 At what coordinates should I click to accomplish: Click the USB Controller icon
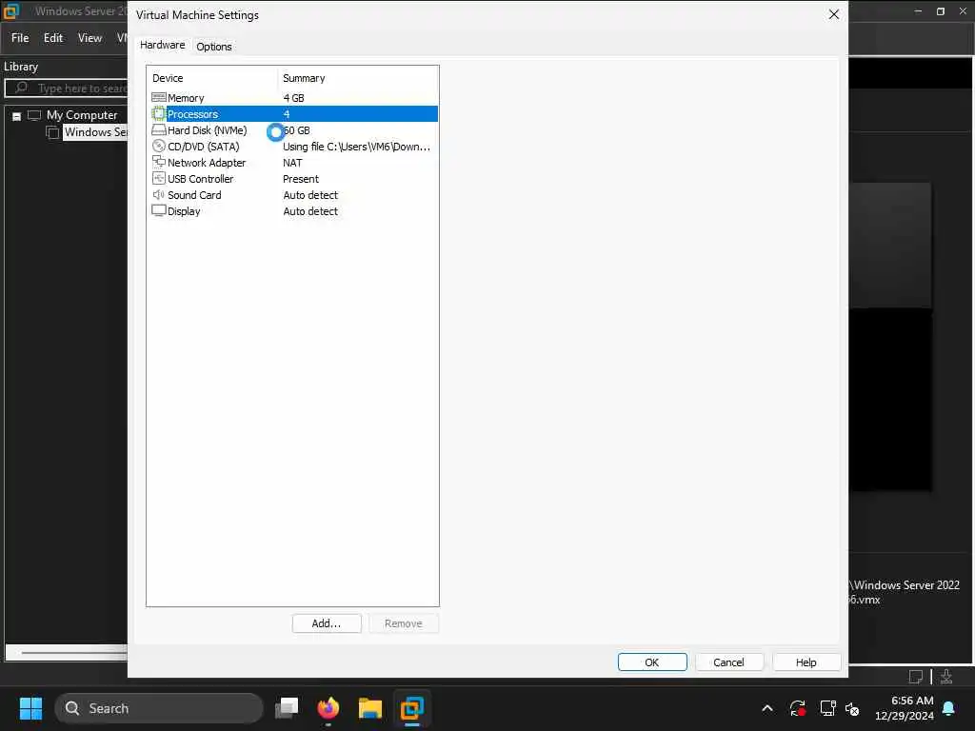click(x=159, y=178)
